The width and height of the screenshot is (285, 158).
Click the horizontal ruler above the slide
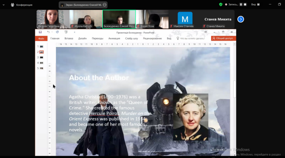pos(143,44)
